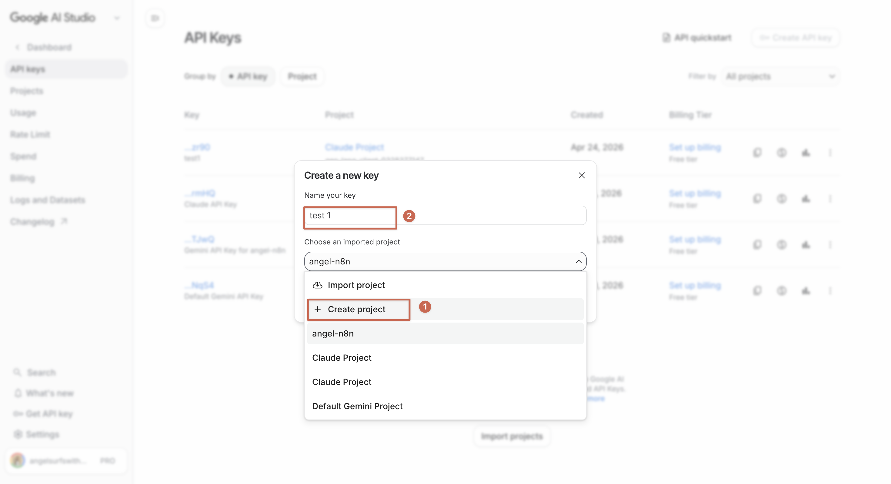Screen dimensions: 891x484
Task: Open more options for TJwQ key
Action: point(830,244)
